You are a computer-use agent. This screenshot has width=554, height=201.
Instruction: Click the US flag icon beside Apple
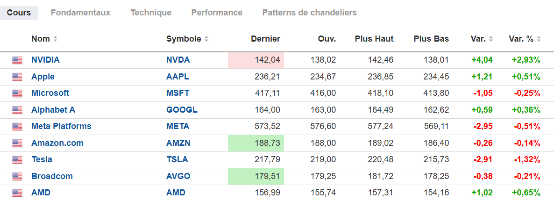tap(17, 77)
